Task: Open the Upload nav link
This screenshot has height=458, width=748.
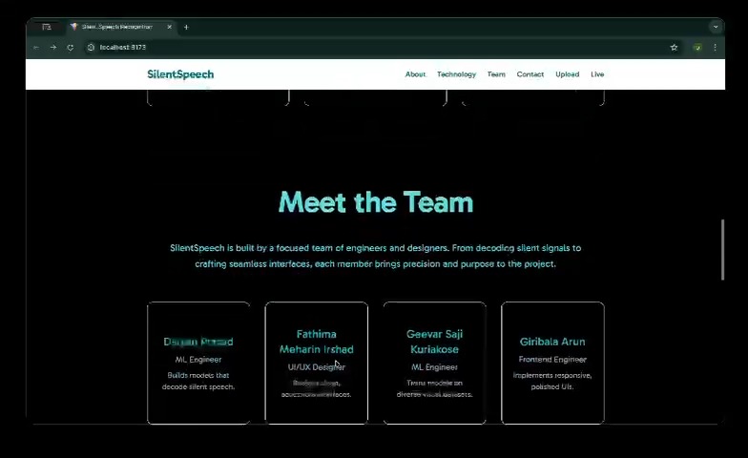Action: 567,74
